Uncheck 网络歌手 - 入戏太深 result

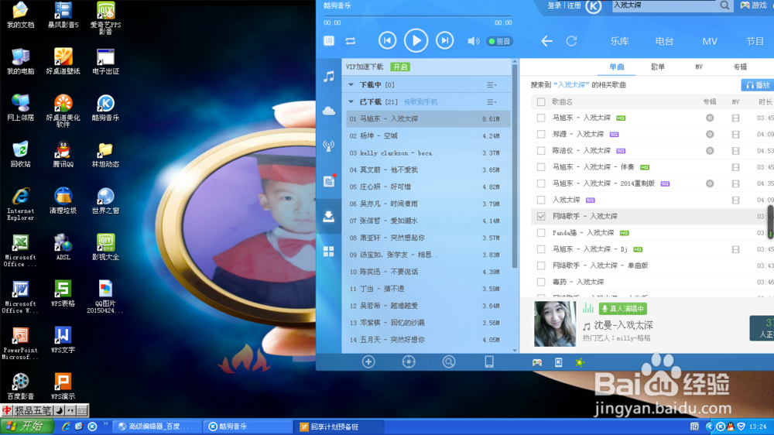[x=541, y=216]
